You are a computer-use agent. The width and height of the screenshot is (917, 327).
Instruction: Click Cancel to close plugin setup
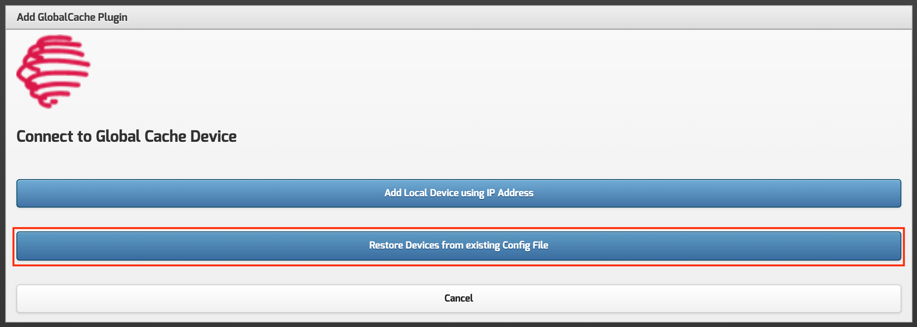(458, 298)
